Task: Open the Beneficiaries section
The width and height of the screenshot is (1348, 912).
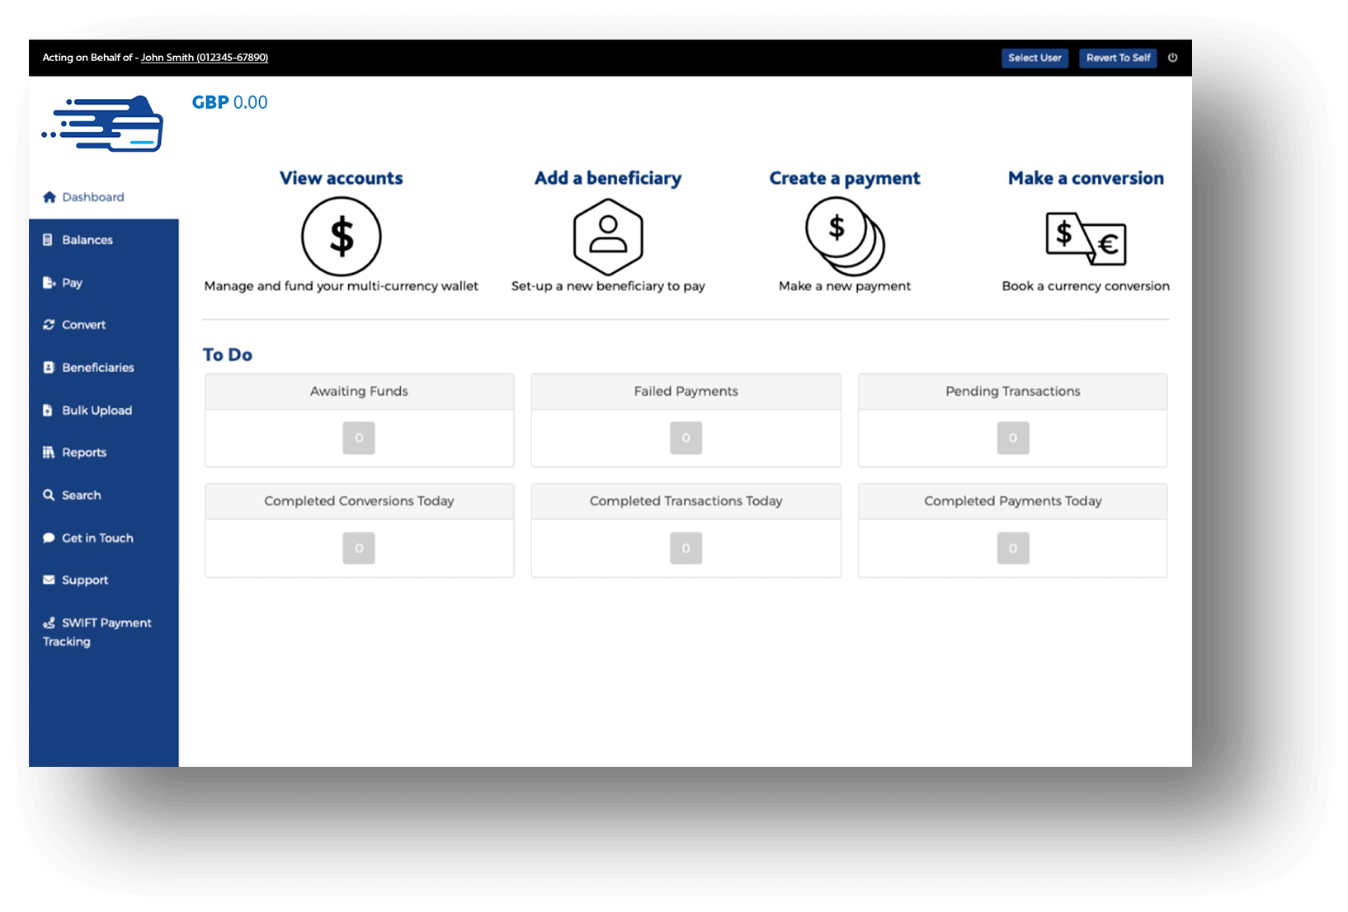Action: [97, 368]
